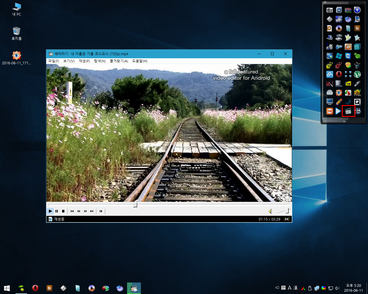This screenshot has width=368, height=294.
Task: Click the 재생중 status text
Action: pyautogui.click(x=59, y=219)
